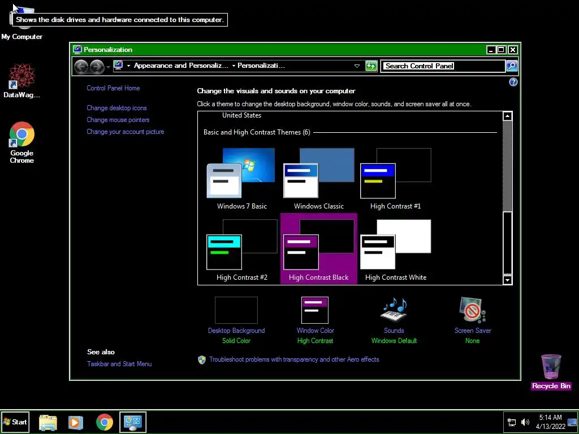Expand the root arrow before Appearance and Personalization
This screenshot has height=434, width=579.
[128, 66]
